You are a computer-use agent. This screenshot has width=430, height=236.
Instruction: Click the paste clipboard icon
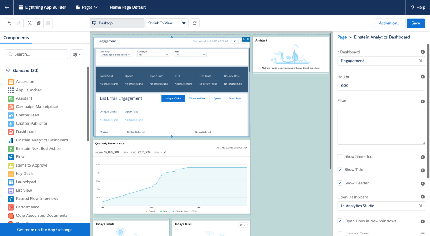[x=48, y=23]
